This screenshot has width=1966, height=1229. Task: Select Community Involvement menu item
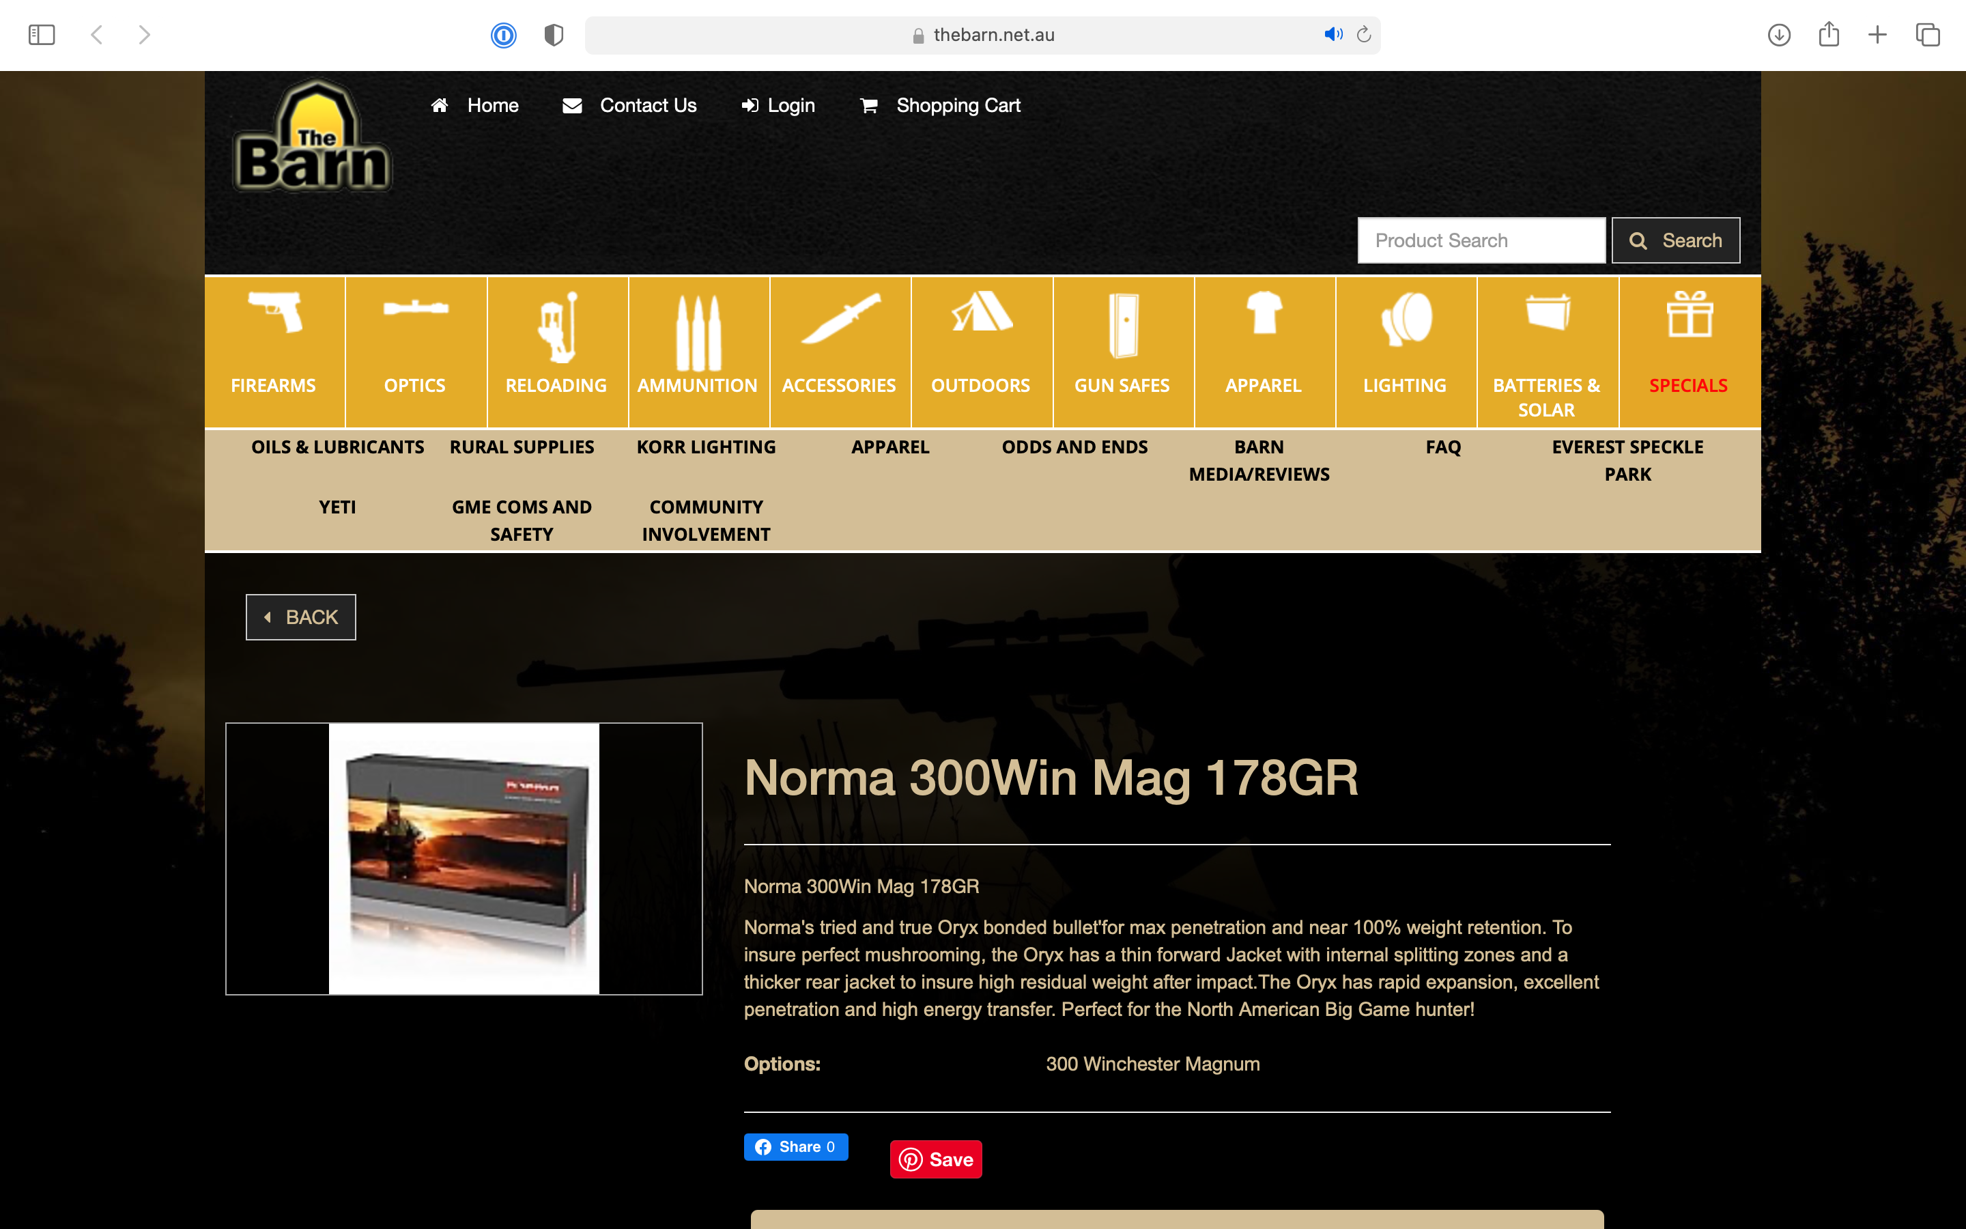(706, 520)
